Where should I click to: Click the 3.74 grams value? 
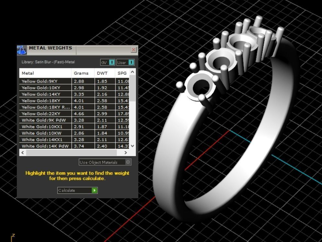click(x=79, y=146)
